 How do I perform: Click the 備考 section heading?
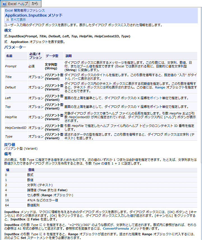coord(8,154)
